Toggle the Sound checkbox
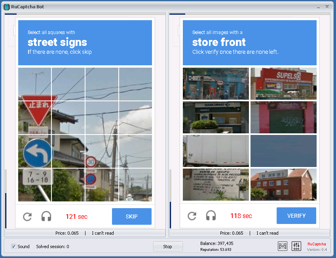This screenshot has height=258, width=336. (x=14, y=247)
